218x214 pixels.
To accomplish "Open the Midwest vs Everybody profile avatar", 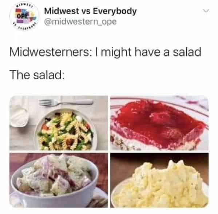I will (x=24, y=16).
